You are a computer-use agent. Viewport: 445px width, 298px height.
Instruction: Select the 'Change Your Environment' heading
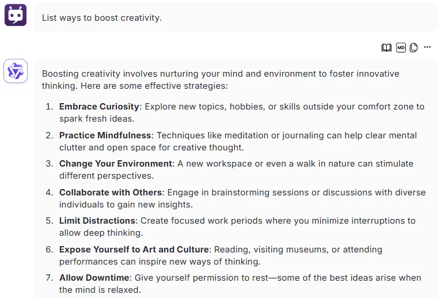pyautogui.click(x=116, y=164)
